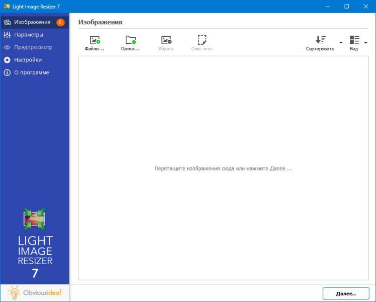Expand the dropdown arrow next to Сортировать
The height and width of the screenshot is (302, 376).
pyautogui.click(x=341, y=43)
